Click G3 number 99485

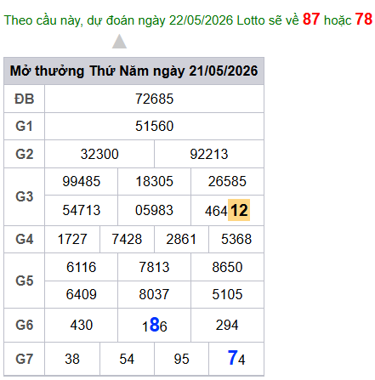tap(82, 181)
